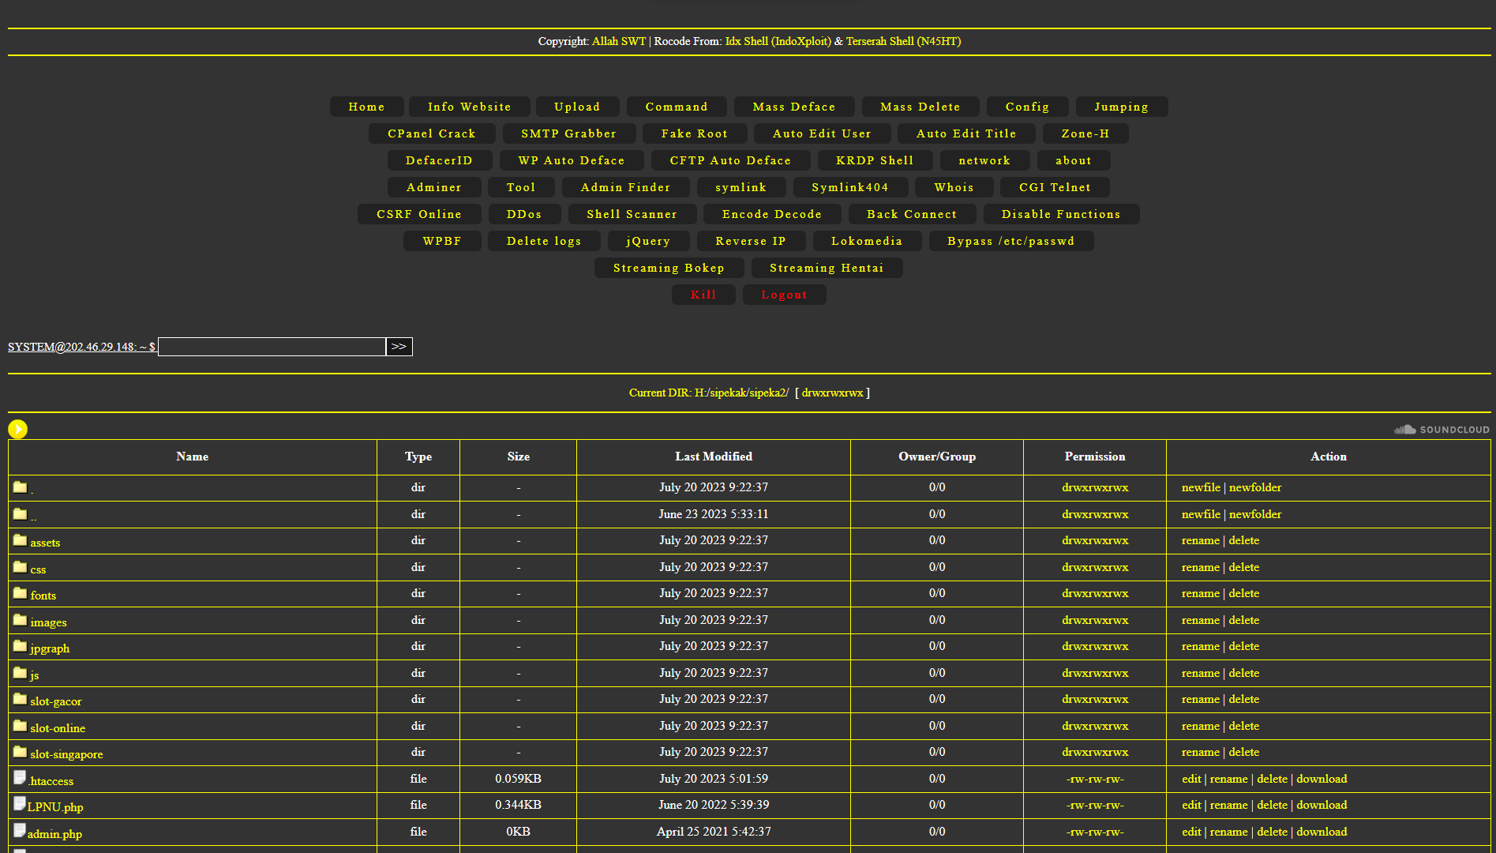Image resolution: width=1496 pixels, height=853 pixels.
Task: Click edit for LPNU.php
Action: click(x=1191, y=805)
